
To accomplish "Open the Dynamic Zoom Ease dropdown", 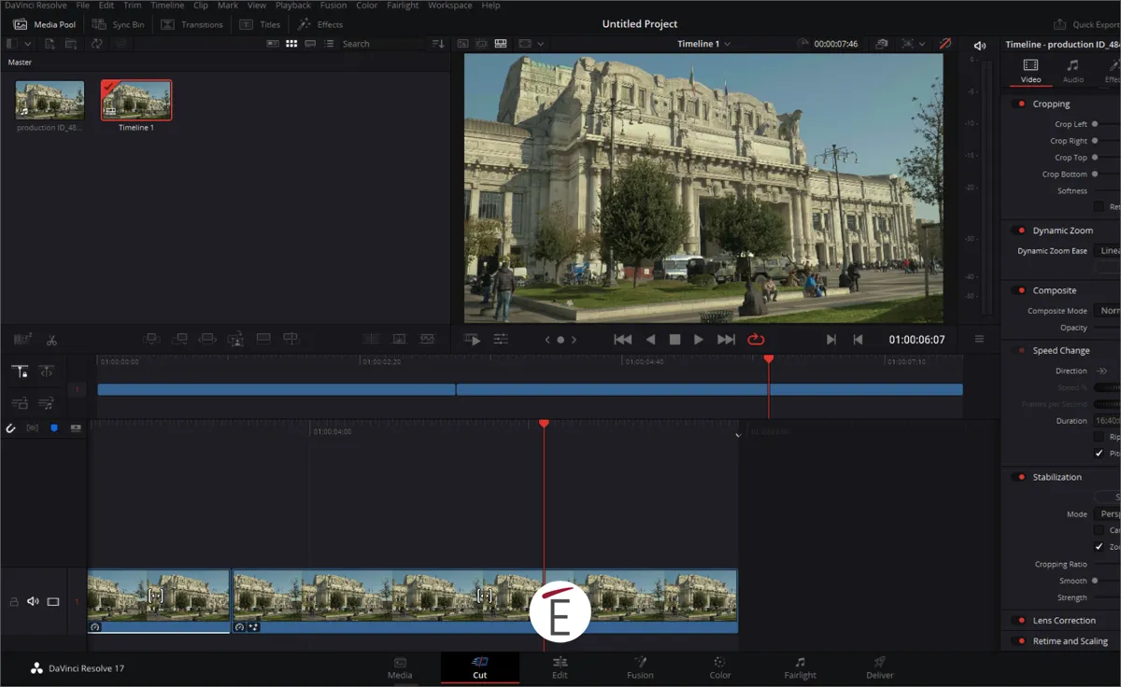I will (x=1107, y=250).
